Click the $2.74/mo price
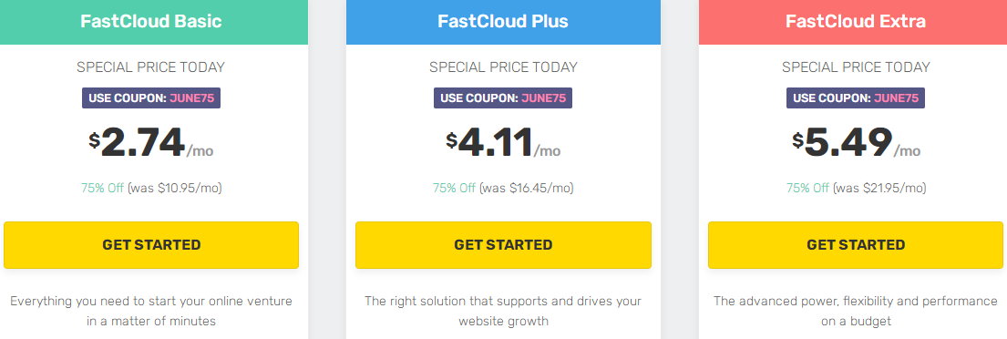The width and height of the screenshot is (1007, 339). (151, 142)
